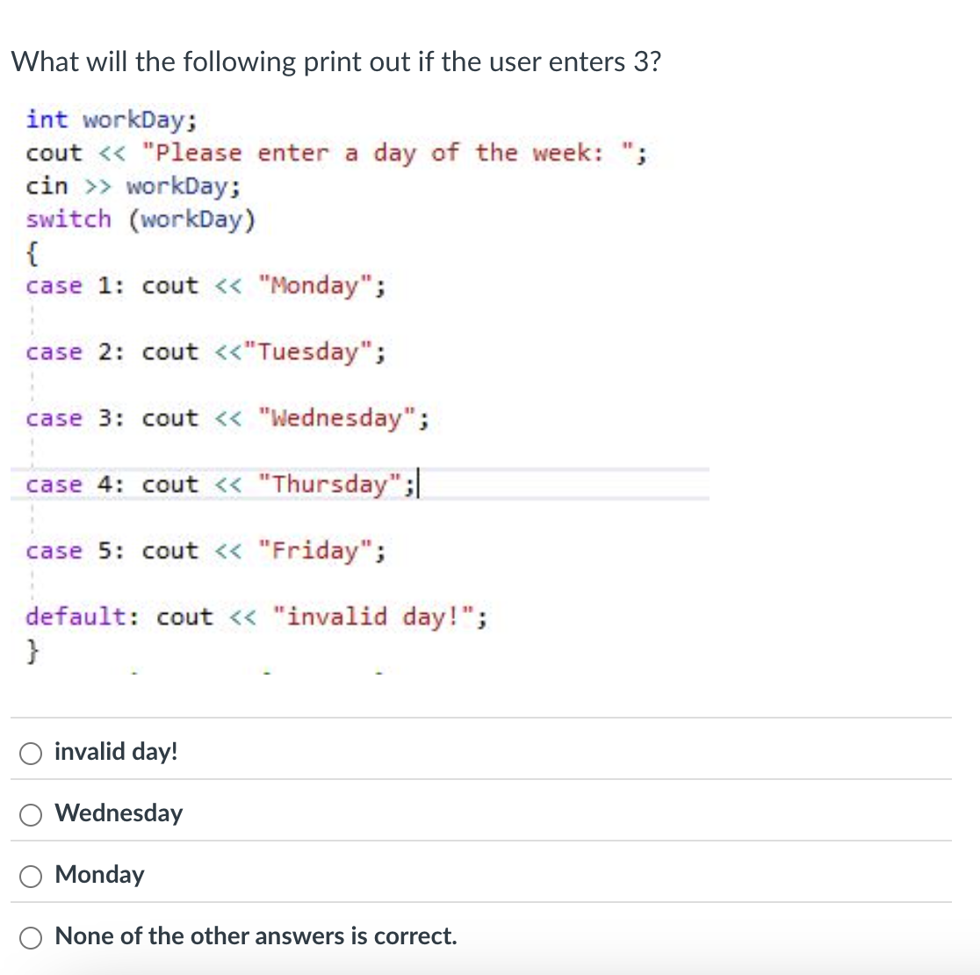Click the question text about entering 3

(x=335, y=61)
